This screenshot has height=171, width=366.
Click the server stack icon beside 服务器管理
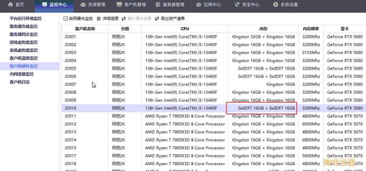pyautogui.click(x=158, y=4)
